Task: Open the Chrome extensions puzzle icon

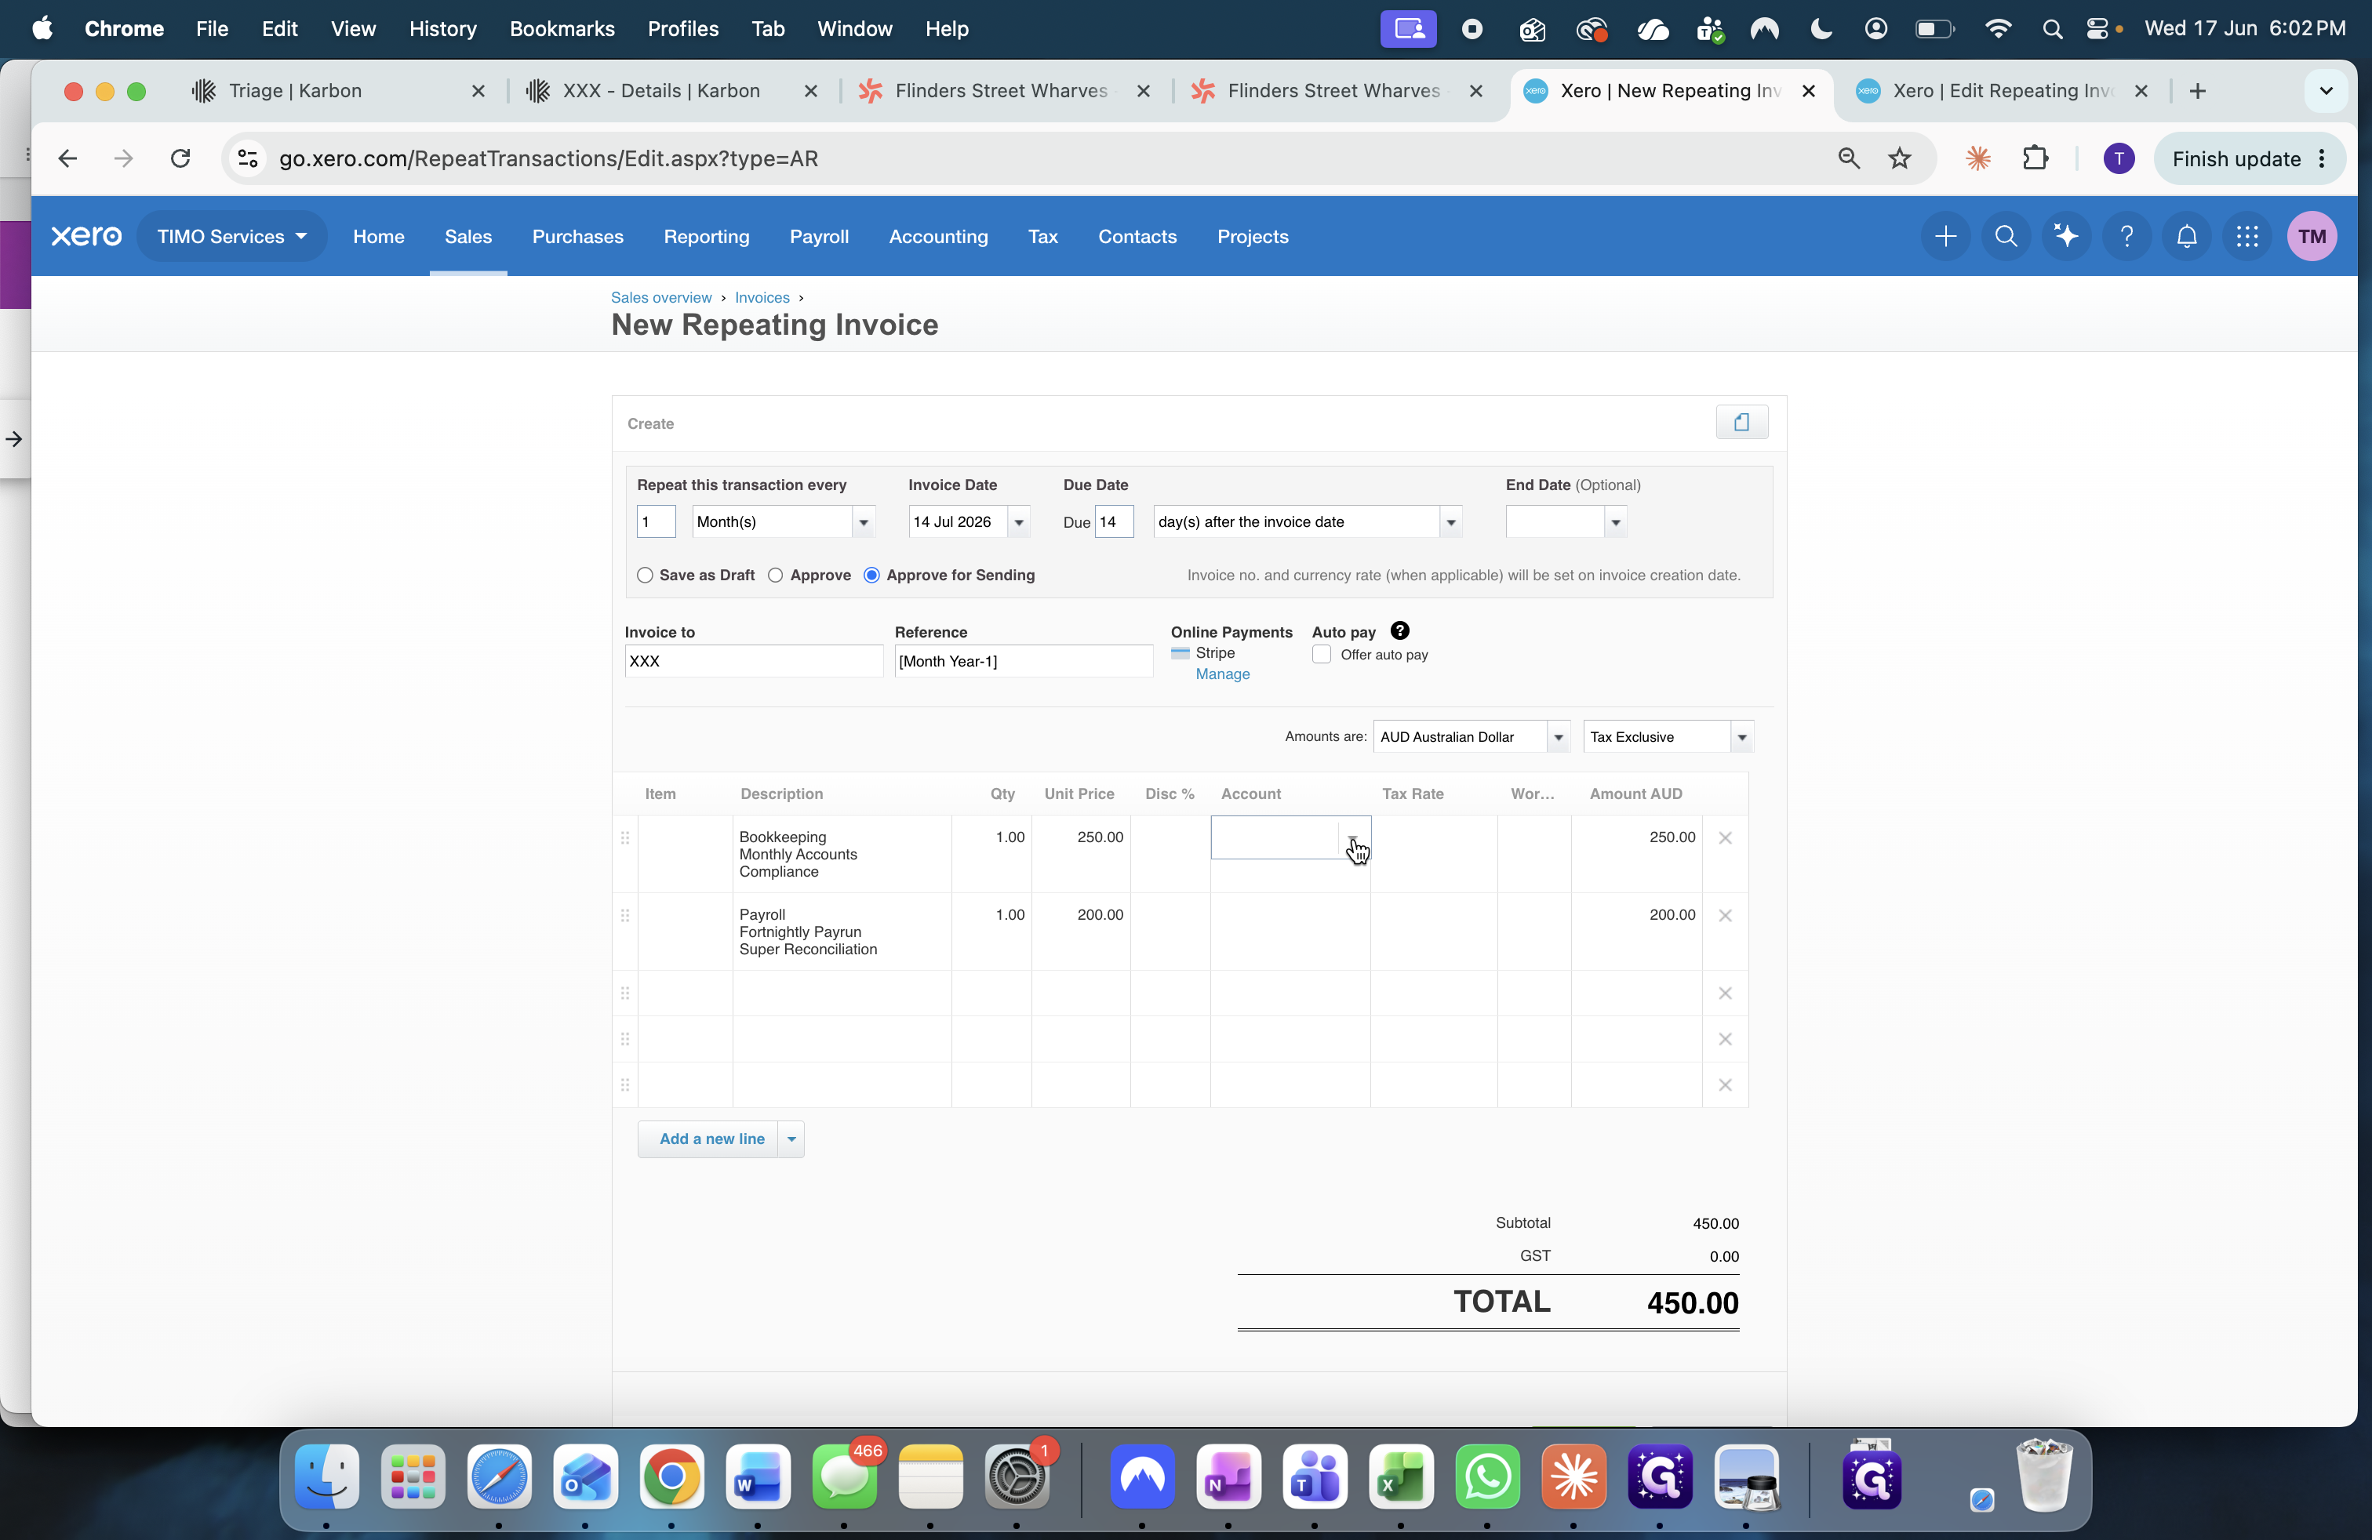Action: point(2034,158)
